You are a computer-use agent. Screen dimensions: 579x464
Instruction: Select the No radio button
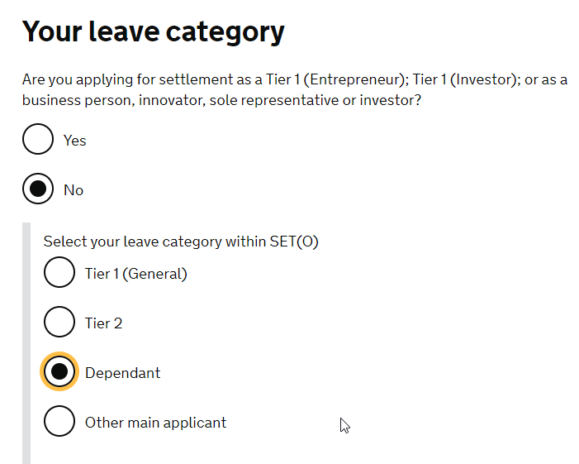click(38, 189)
